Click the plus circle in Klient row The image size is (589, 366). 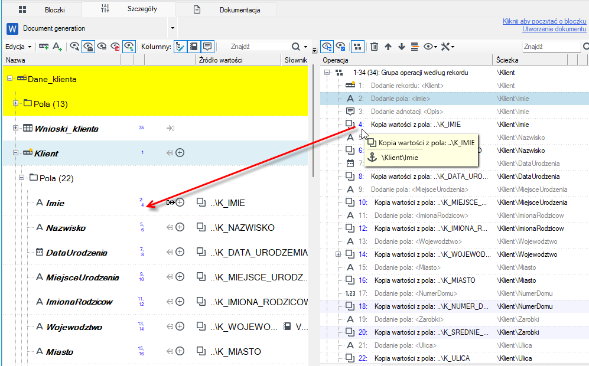[x=180, y=153]
